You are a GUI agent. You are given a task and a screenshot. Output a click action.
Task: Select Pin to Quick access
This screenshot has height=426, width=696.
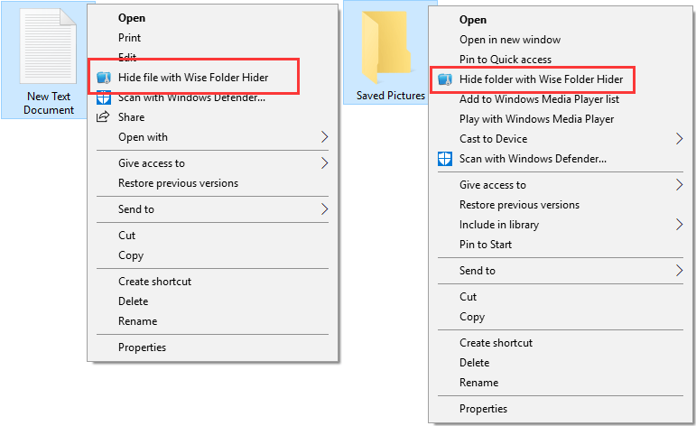click(x=506, y=60)
